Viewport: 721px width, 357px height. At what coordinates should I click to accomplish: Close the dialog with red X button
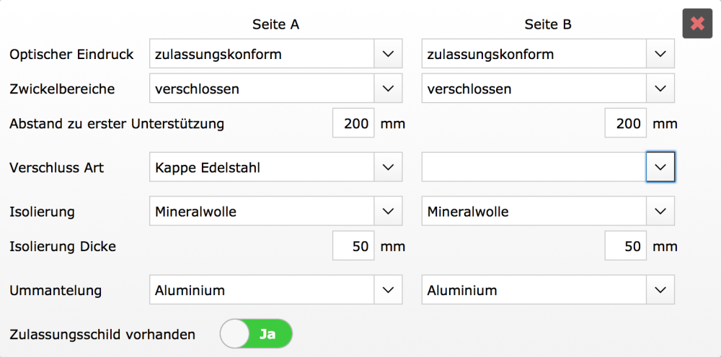point(697,23)
